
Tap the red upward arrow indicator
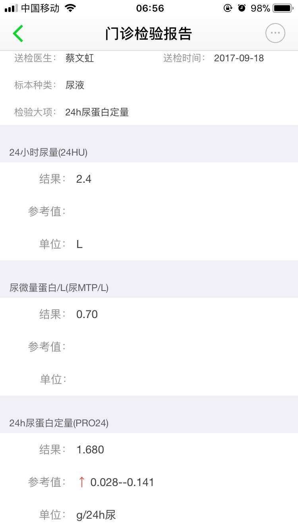(x=81, y=482)
